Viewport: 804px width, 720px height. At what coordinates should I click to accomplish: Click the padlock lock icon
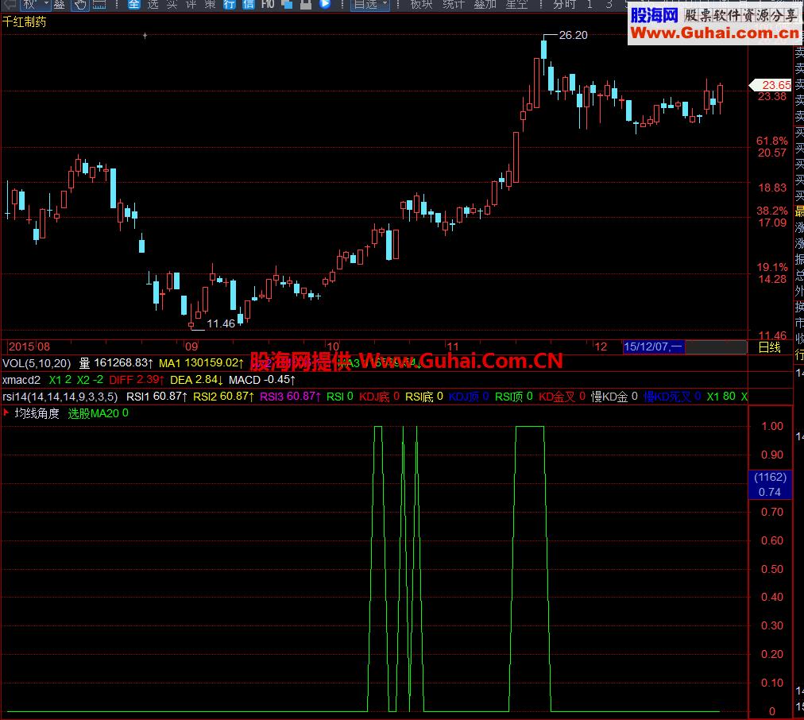click(305, 5)
